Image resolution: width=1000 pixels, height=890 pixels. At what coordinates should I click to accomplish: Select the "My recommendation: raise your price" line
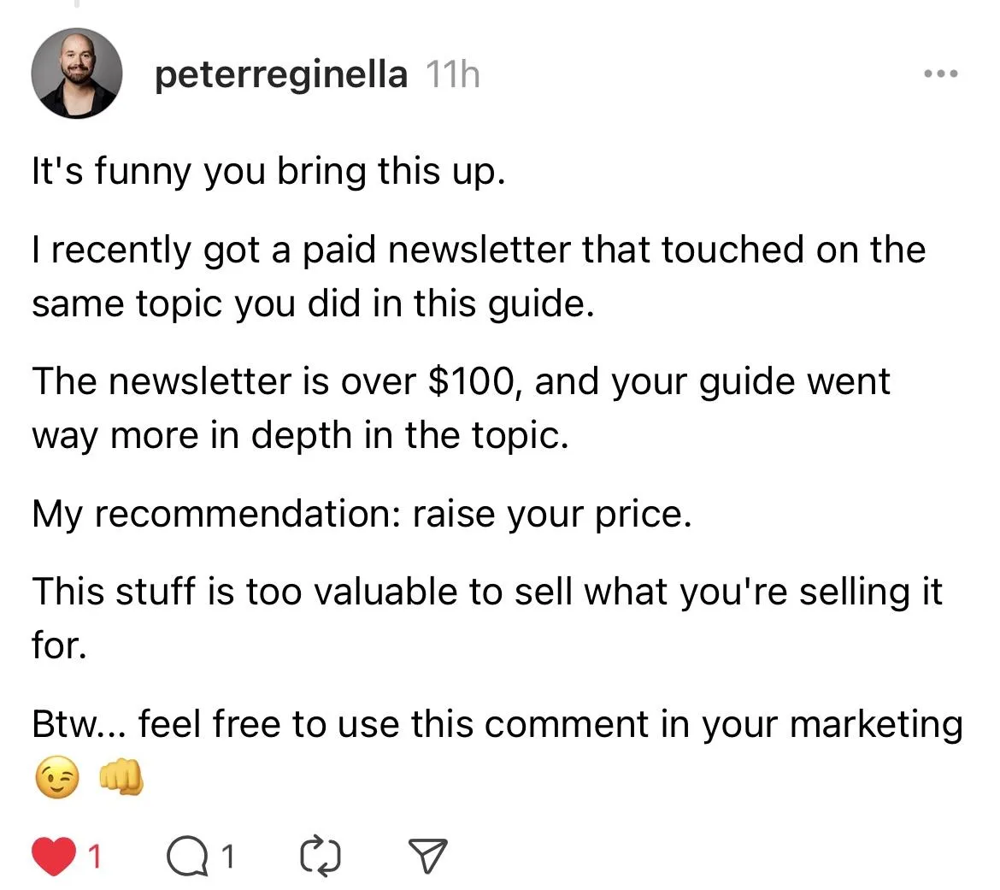pyautogui.click(x=361, y=515)
